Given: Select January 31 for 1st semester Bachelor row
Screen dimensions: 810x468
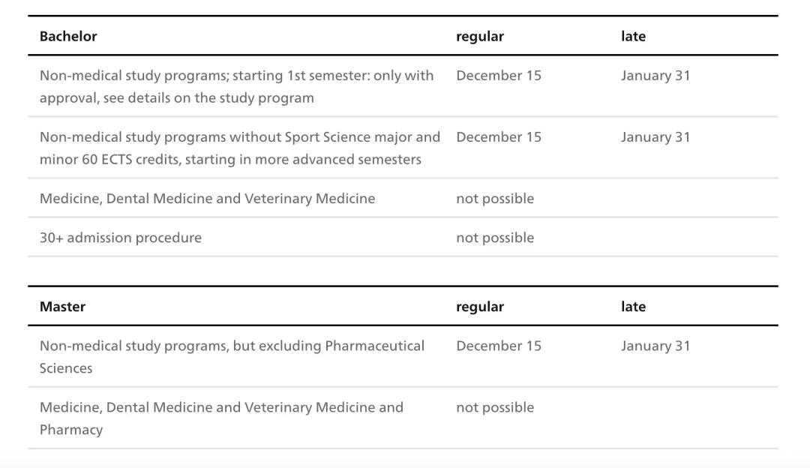Looking at the screenshot, I should point(655,75).
